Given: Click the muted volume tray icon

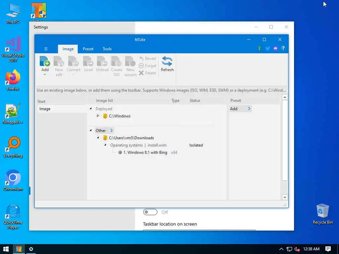Looking at the screenshot, I should pos(297,249).
